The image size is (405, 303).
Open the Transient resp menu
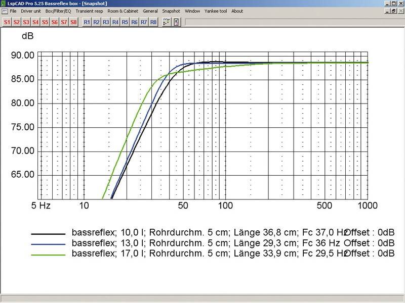pos(89,11)
